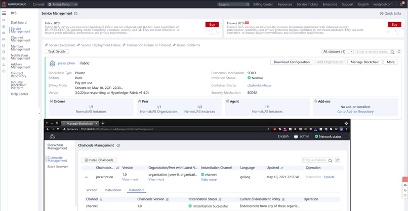Open Task Details button
Image resolution: width=408 pixels, height=211 pixels.
57,51
